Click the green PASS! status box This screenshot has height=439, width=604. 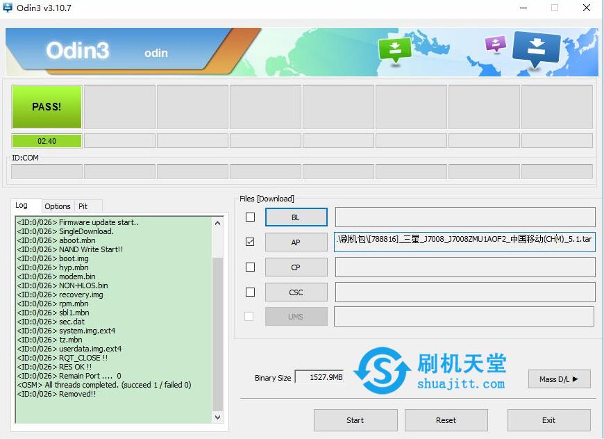47,107
